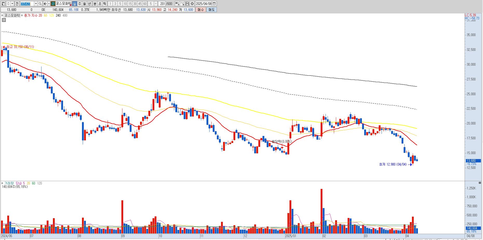Open the calendar date picker icon
483x240 pixels.
point(214,4)
